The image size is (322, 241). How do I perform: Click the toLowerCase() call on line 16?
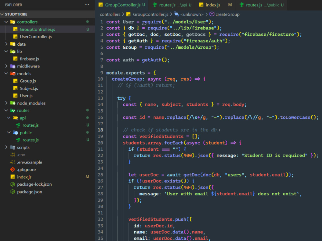pos(298,117)
